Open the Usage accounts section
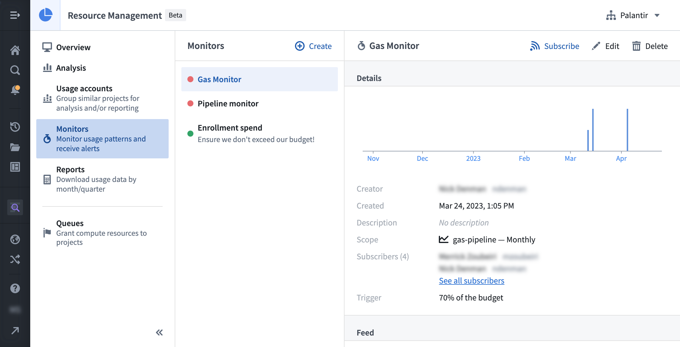 tap(102, 98)
